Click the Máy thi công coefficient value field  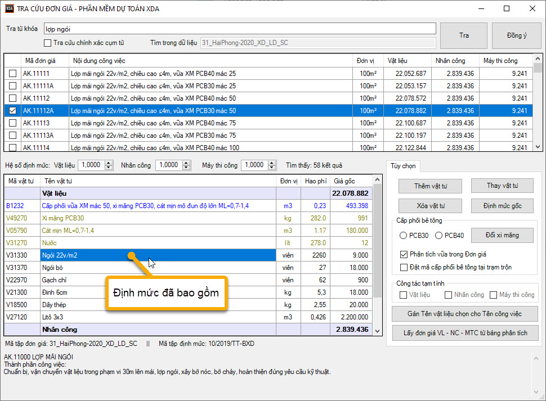[254, 165]
